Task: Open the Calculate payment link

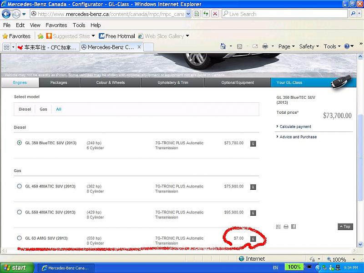Action: (x=295, y=126)
